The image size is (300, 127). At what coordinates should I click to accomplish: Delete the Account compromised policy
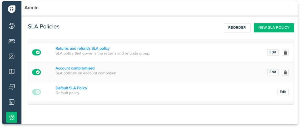(285, 72)
